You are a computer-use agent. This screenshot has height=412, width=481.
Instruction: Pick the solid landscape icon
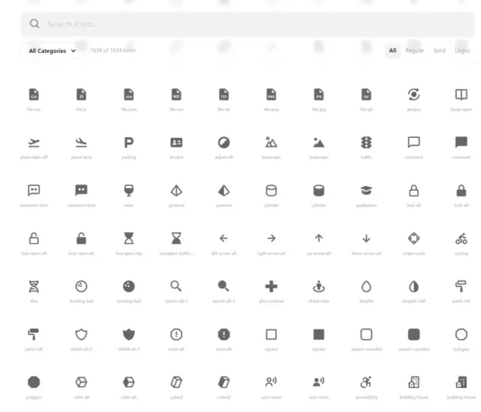click(x=319, y=143)
